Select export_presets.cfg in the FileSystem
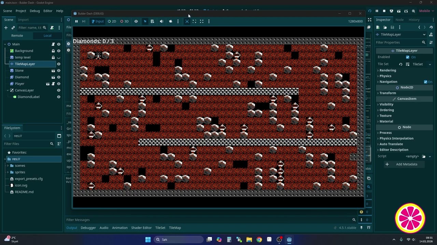Image resolution: width=437 pixels, height=245 pixels. (29, 179)
